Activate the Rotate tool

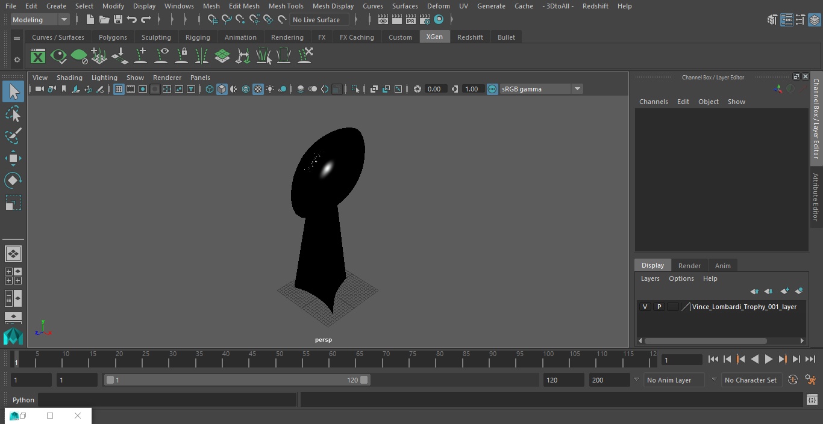click(x=13, y=180)
